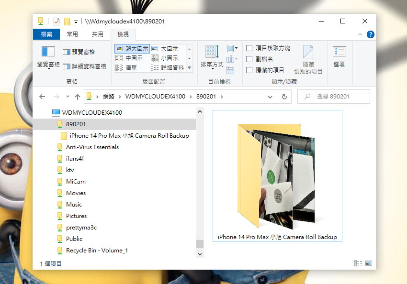Open Movies share in the tree
The height and width of the screenshot is (284, 407).
tap(71, 193)
